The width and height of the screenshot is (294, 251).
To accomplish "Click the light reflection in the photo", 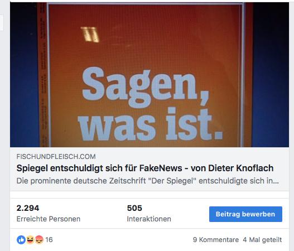I will (x=90, y=35).
